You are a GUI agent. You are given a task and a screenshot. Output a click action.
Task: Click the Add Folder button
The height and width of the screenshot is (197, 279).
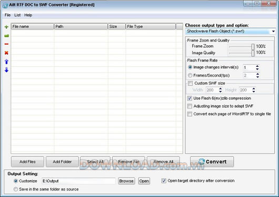62,162
